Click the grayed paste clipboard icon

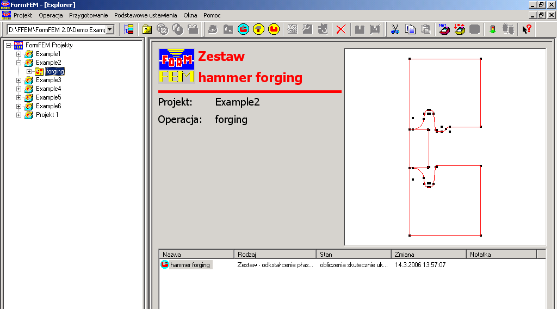[425, 29]
